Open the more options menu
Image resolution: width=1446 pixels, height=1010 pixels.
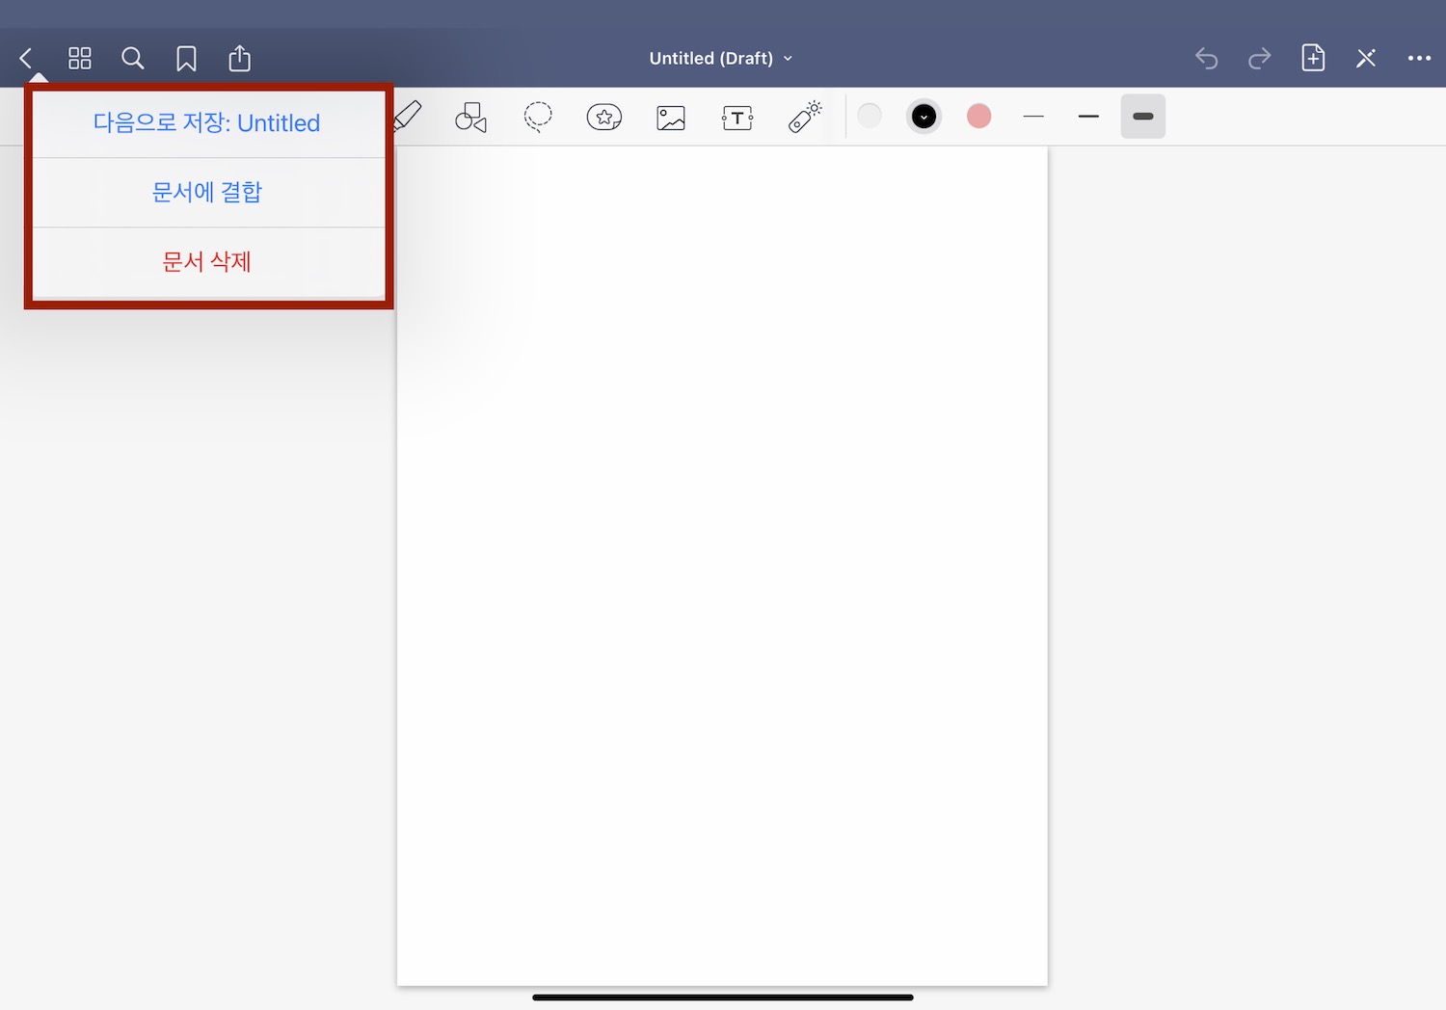tap(1418, 58)
